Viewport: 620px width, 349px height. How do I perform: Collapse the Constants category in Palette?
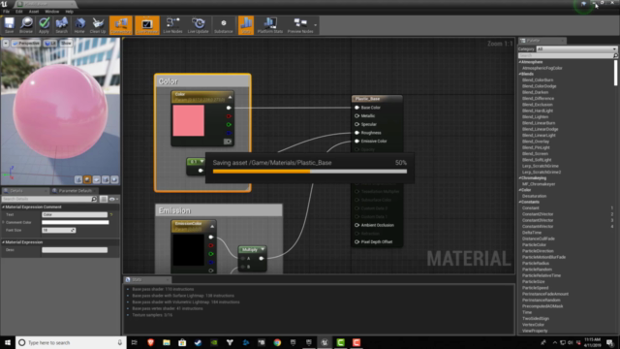coord(520,202)
